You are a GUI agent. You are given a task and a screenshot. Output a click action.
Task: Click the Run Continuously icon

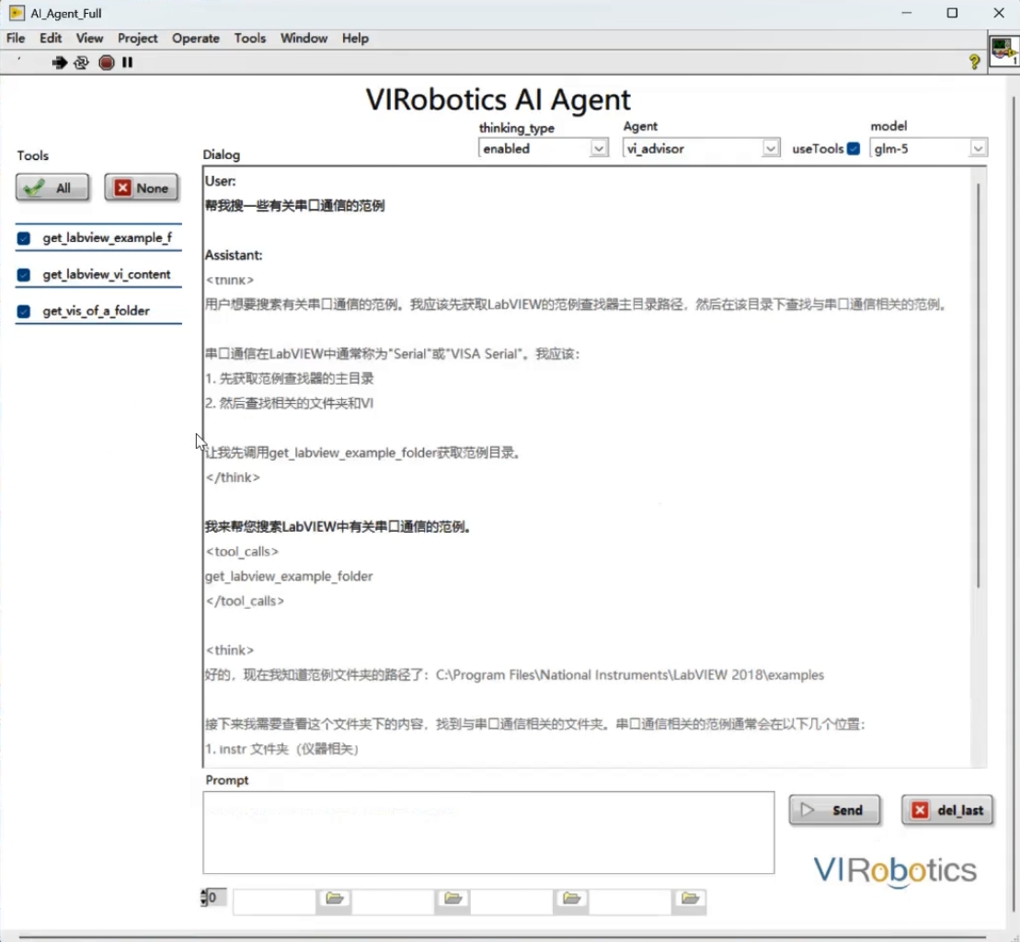[x=82, y=63]
